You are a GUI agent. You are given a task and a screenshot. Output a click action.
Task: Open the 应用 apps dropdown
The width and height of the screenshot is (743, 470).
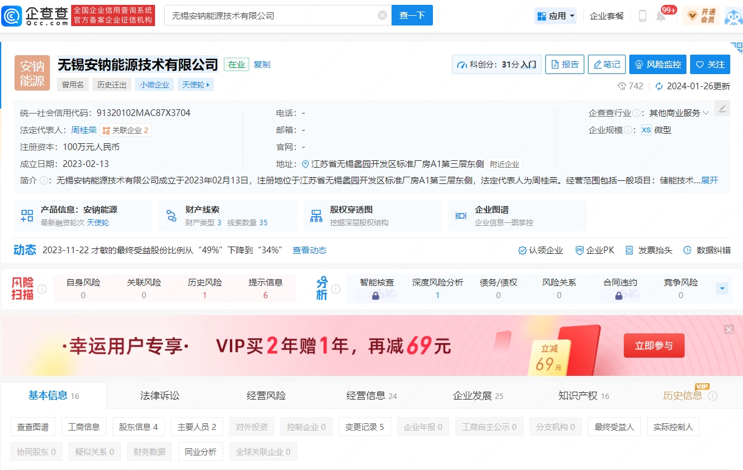(x=555, y=15)
